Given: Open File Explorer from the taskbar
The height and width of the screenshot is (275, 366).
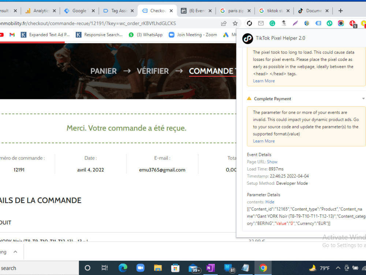Looking at the screenshot, I should tap(158, 268).
